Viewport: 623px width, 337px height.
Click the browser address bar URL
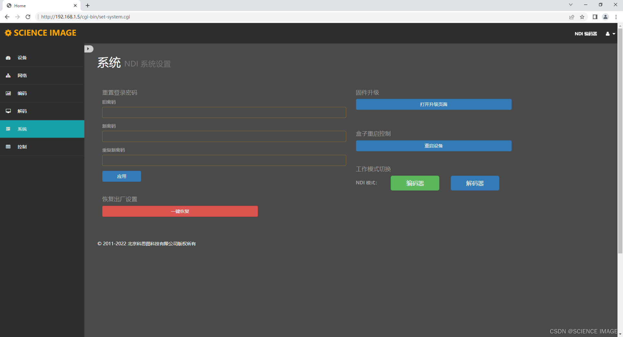pos(85,17)
